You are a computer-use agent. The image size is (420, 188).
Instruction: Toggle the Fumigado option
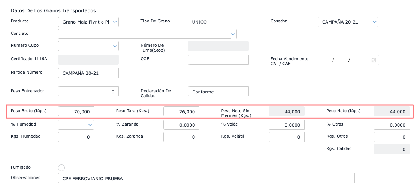[x=62, y=168]
